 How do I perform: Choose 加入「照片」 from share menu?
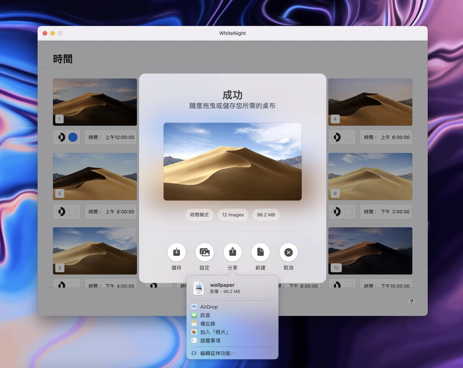pos(232,332)
